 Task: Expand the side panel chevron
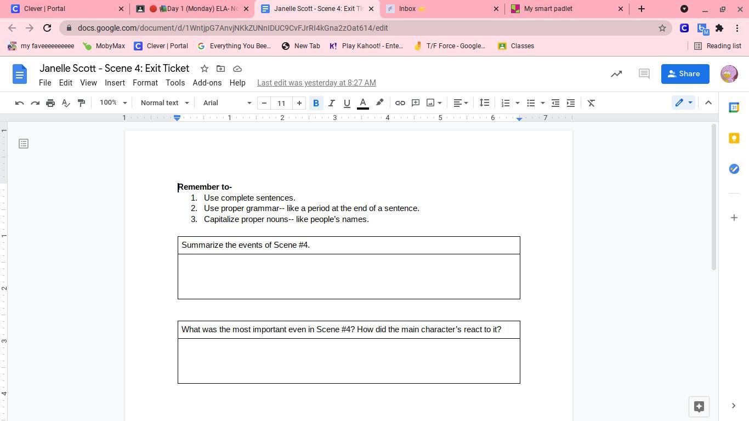click(x=734, y=406)
